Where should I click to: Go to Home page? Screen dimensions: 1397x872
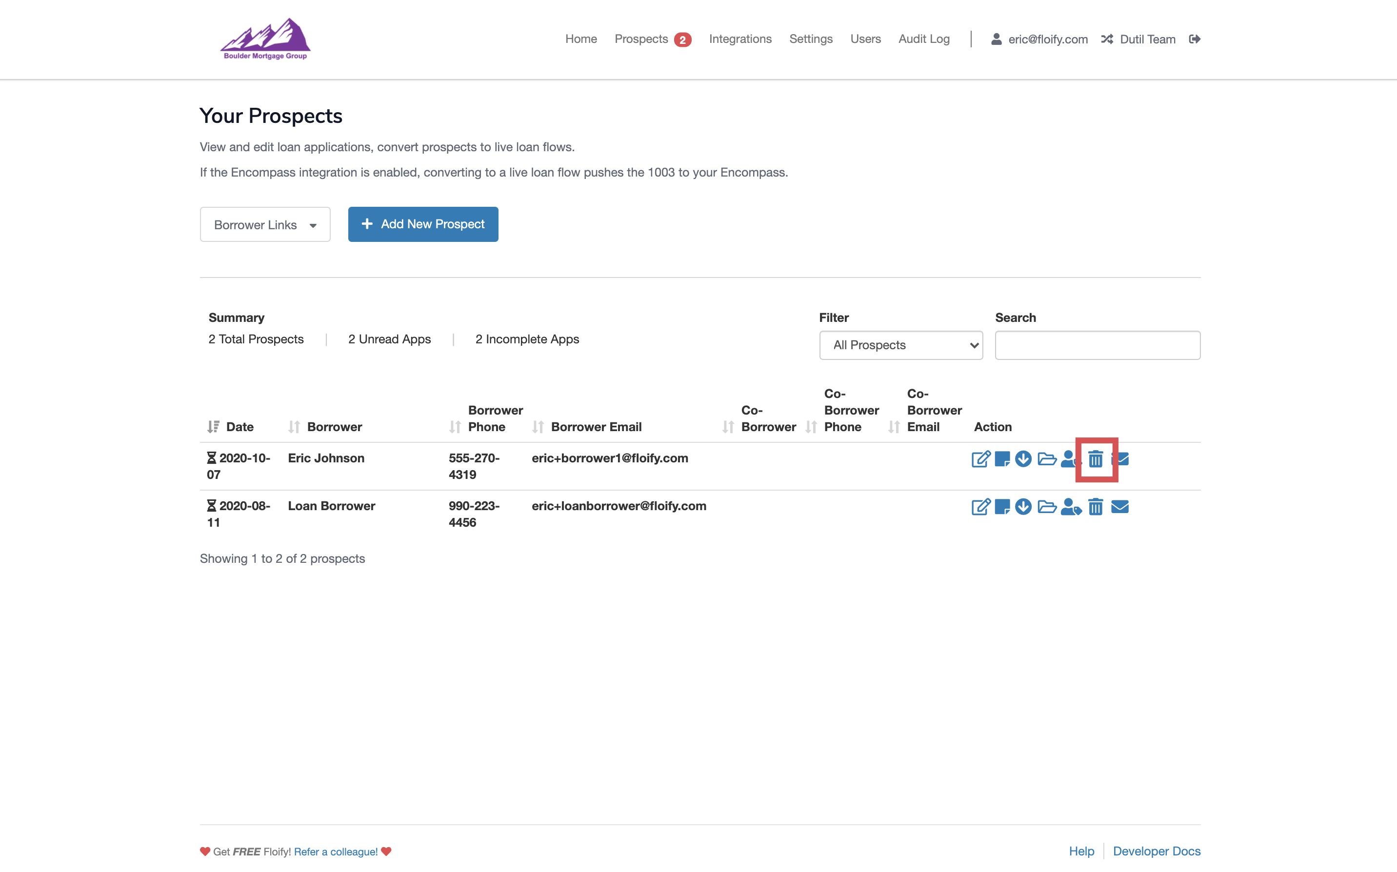(581, 39)
